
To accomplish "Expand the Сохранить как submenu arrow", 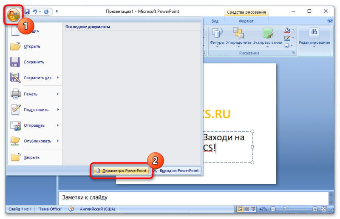I will (58, 77).
